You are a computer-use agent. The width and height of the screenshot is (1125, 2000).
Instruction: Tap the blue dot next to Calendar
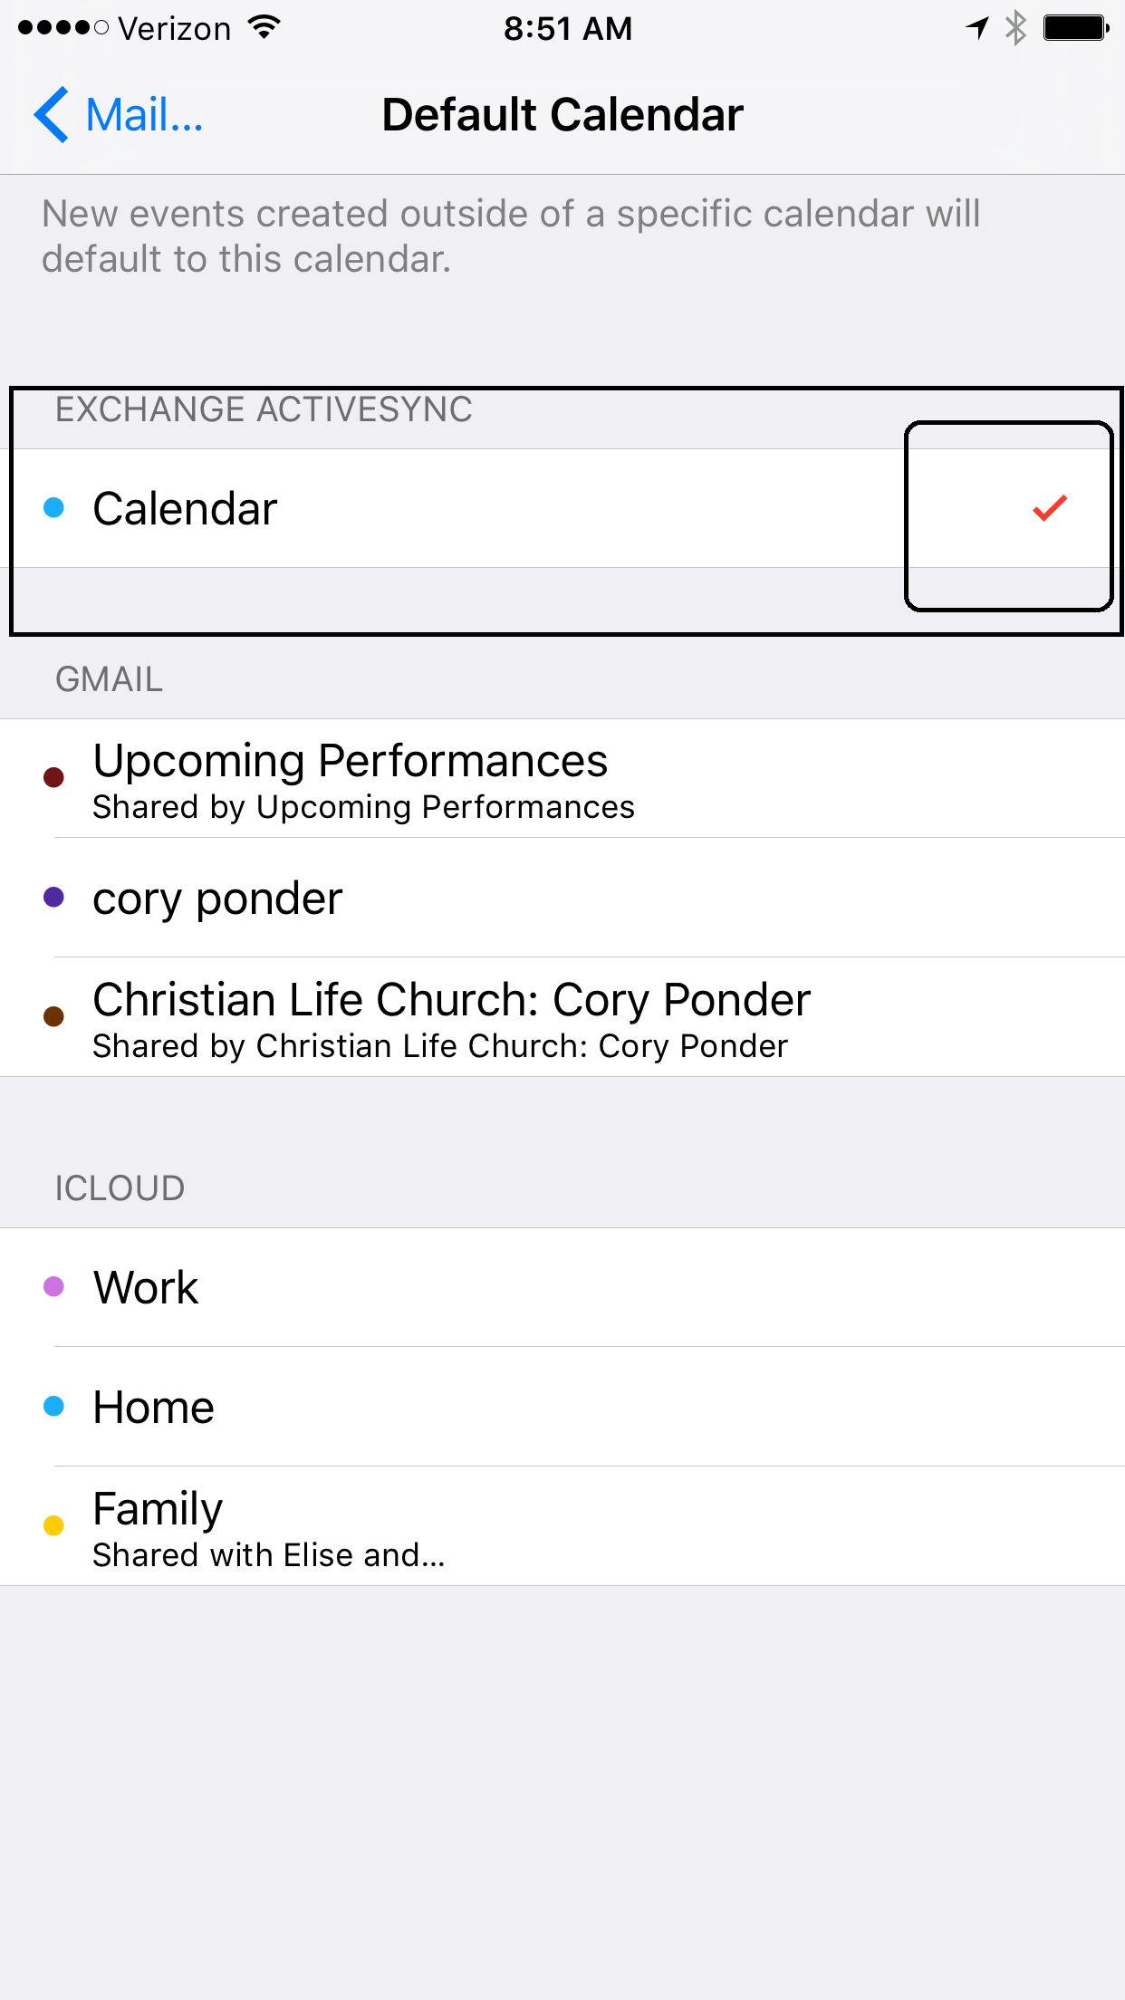pyautogui.click(x=54, y=508)
